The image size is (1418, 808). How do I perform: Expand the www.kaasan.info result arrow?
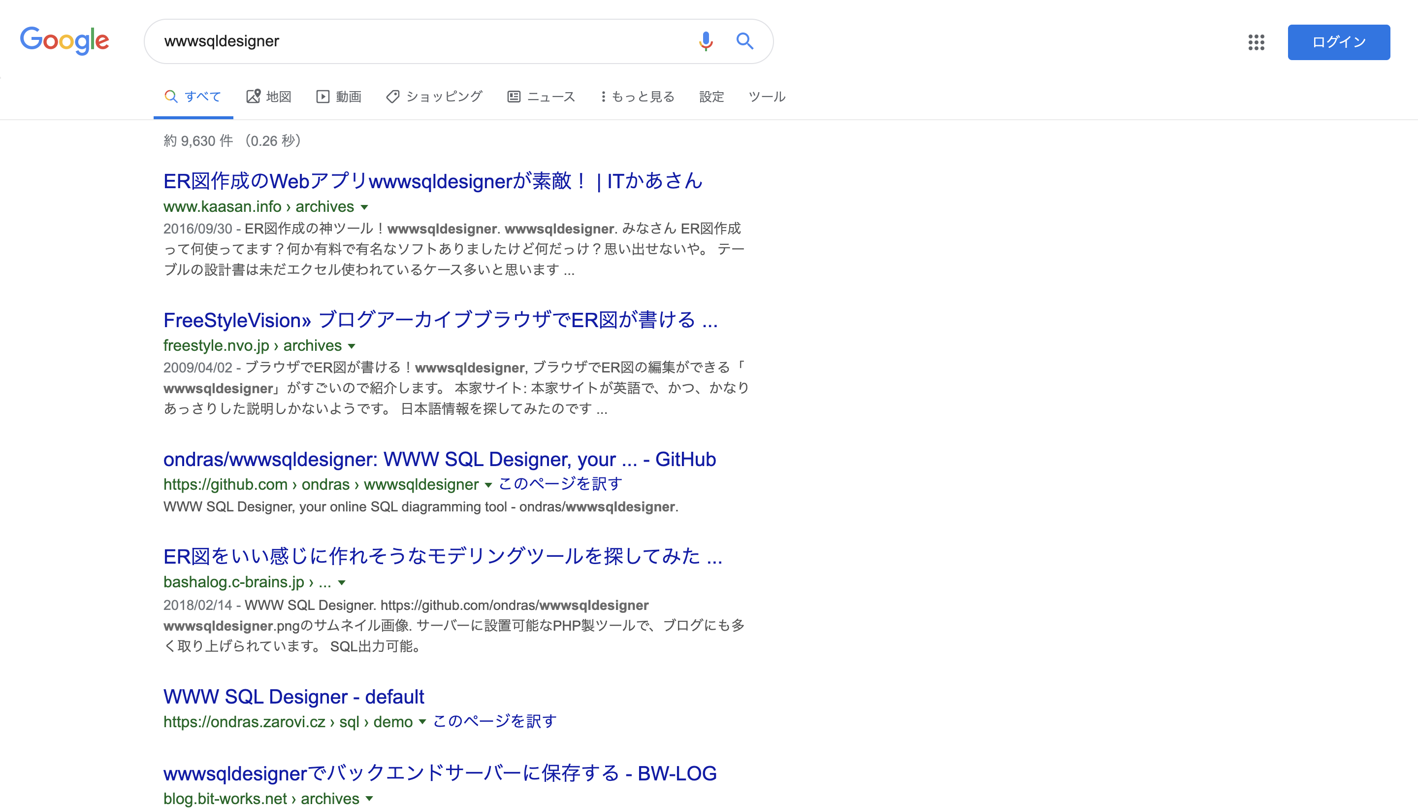point(364,207)
